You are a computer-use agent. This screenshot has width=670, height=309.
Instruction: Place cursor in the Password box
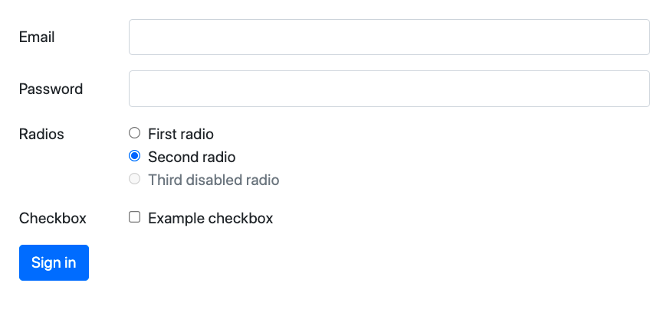[x=389, y=89]
